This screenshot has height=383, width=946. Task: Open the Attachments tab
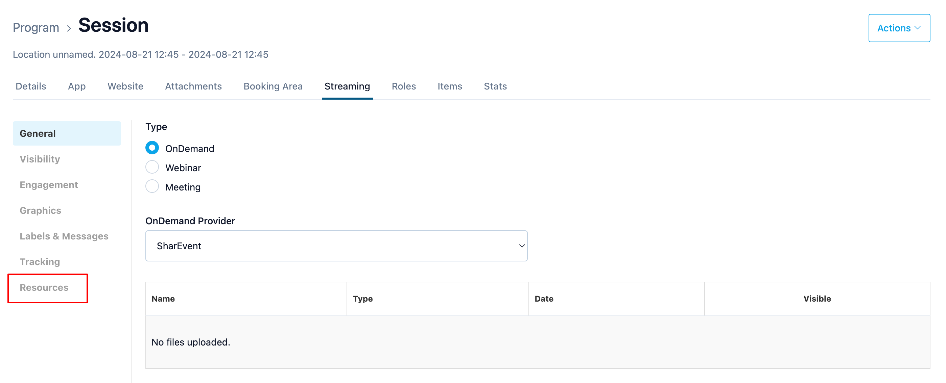click(193, 86)
